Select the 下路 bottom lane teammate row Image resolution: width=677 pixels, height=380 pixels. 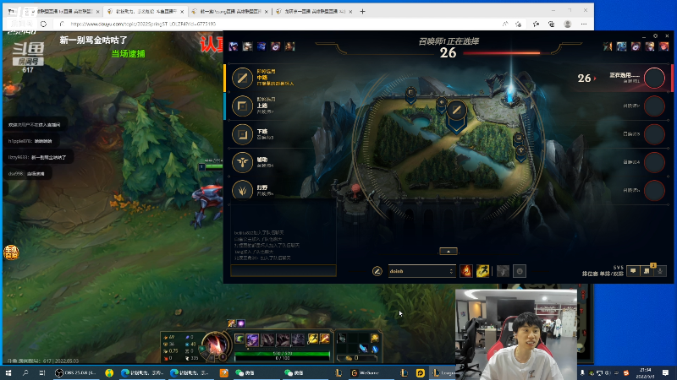click(x=281, y=134)
